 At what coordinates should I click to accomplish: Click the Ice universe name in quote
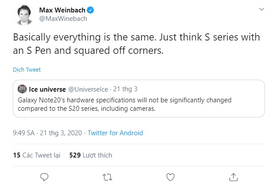(47, 89)
